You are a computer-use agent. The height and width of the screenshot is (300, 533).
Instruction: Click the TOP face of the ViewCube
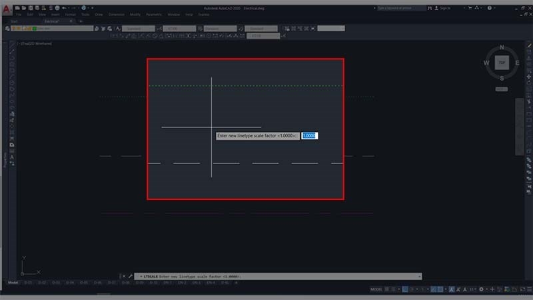(502, 63)
